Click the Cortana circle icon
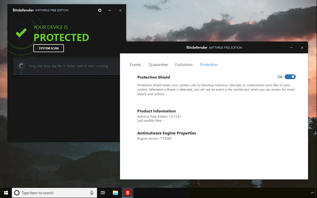Viewport: 317px width, 198px height. coord(17,193)
